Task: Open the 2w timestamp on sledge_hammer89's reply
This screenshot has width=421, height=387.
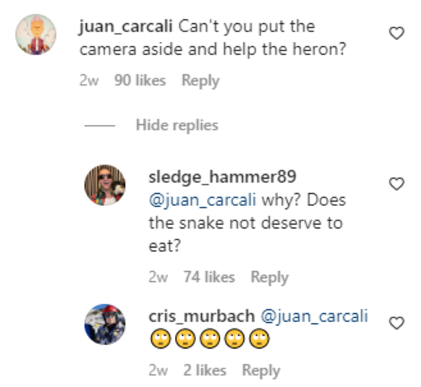Action: [x=158, y=277]
